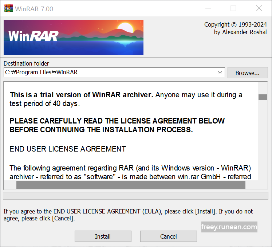Open the Browse... folder dialog
The width and height of the screenshot is (272, 247).
248,73
